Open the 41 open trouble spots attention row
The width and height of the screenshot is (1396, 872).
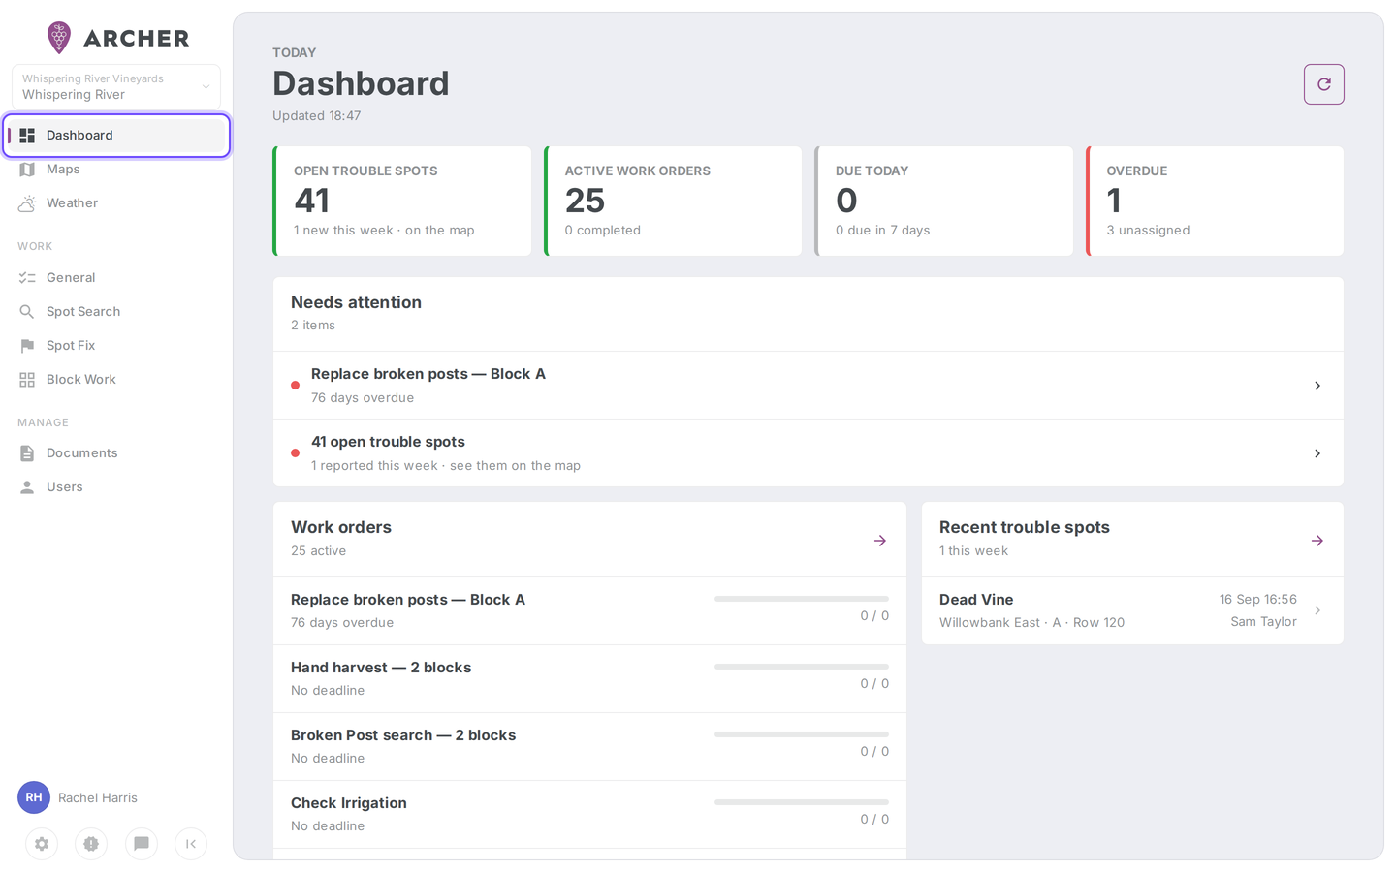coord(809,453)
